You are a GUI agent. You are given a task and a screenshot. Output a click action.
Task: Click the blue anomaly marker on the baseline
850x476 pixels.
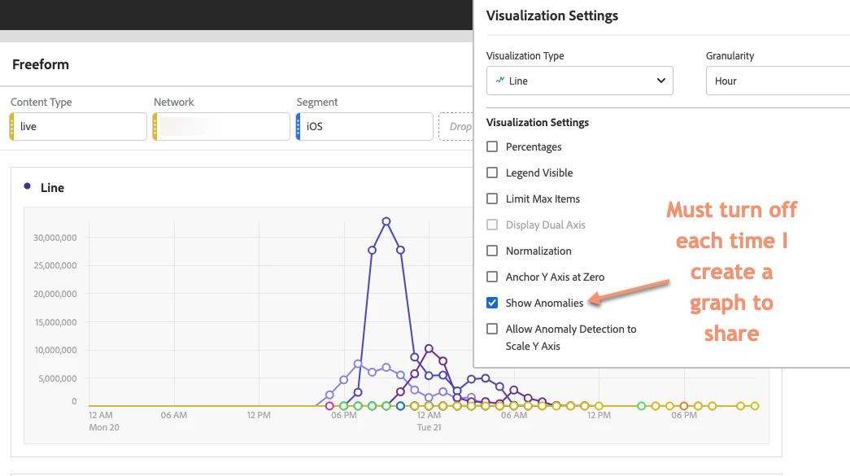tap(400, 405)
